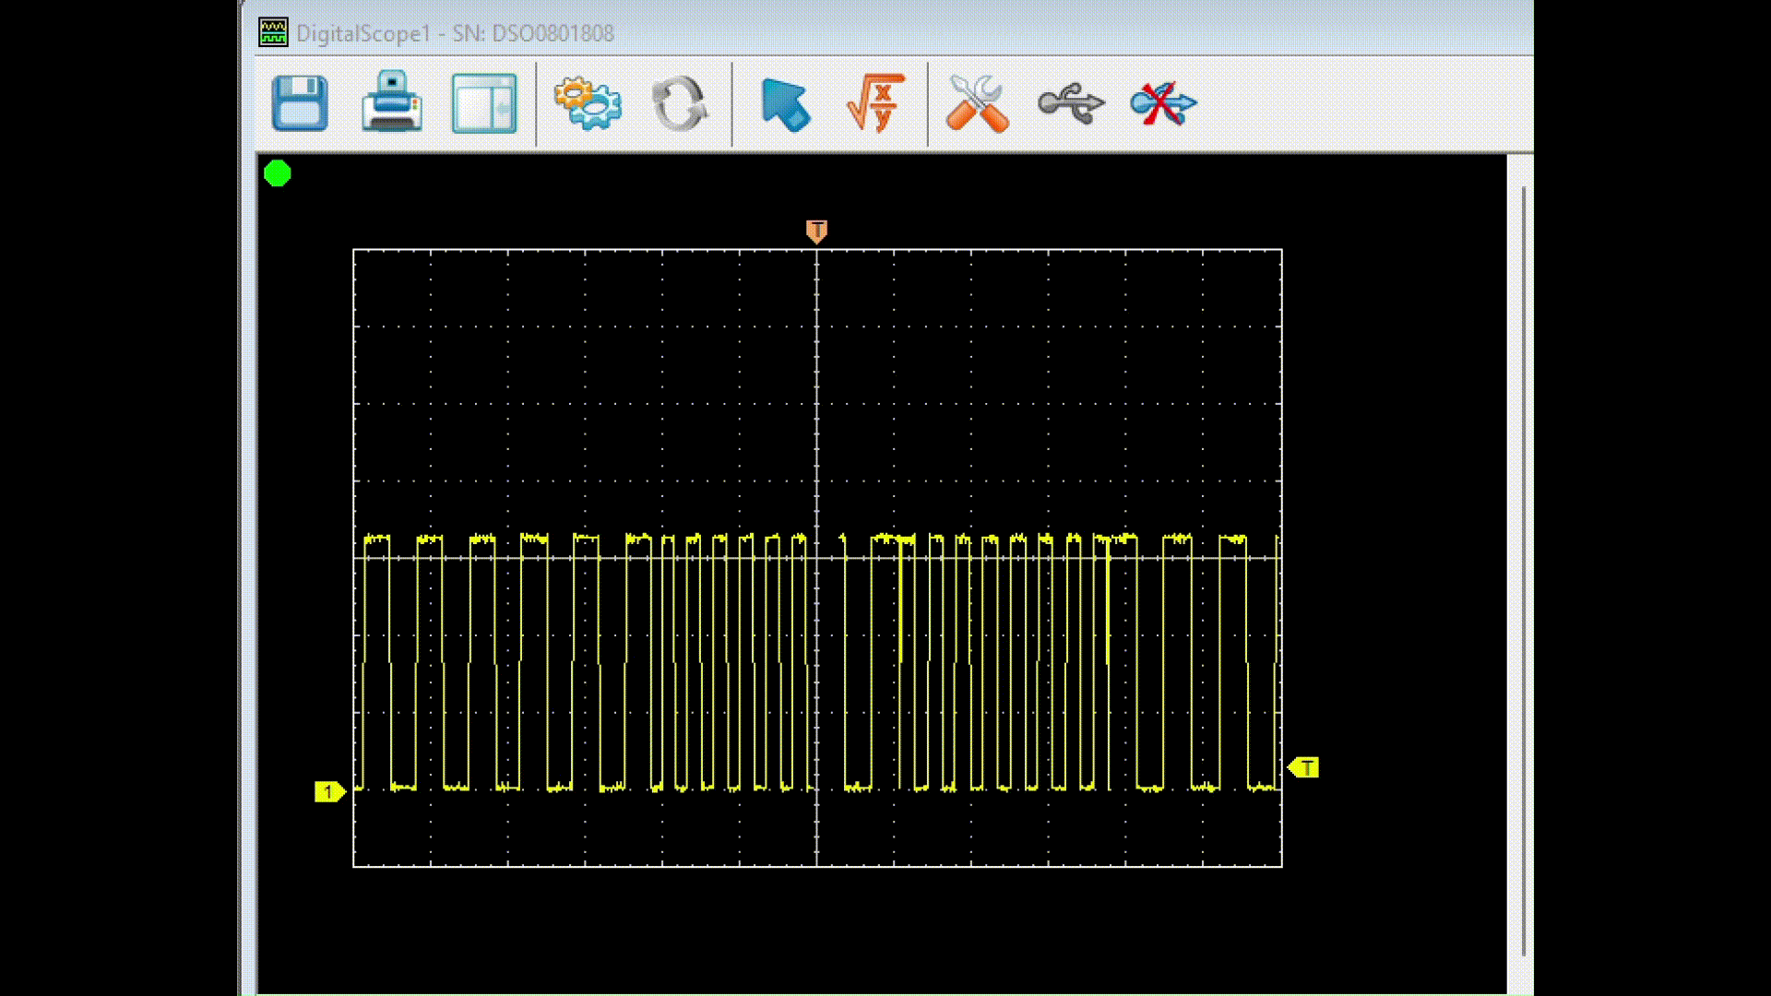1771x996 pixels.
Task: Open the wrench and screwdriver tools icon
Action: pos(977,103)
